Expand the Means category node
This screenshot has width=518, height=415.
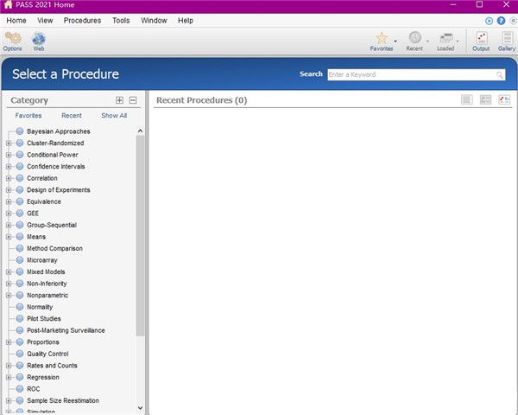9,237
